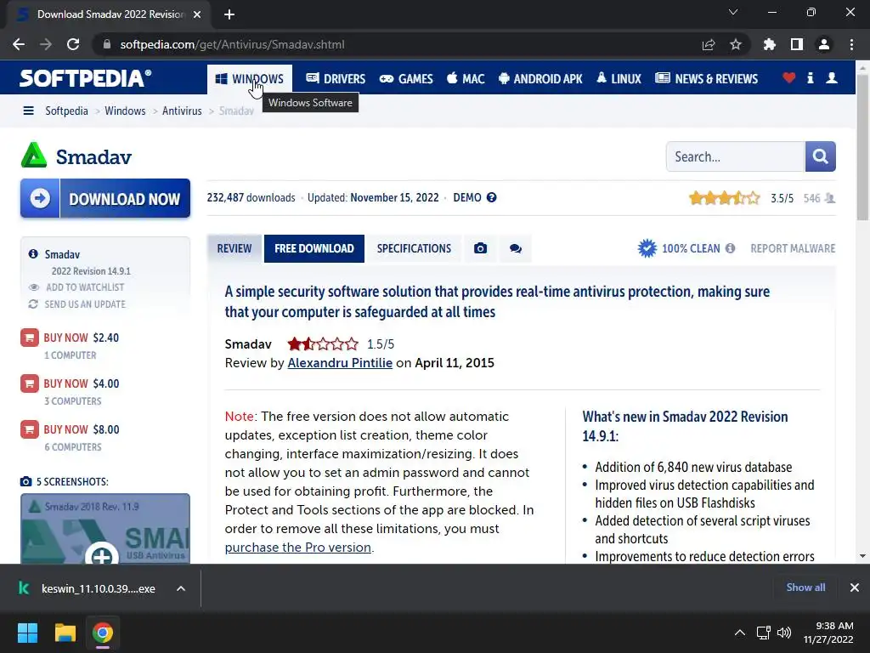Open Chrome side panel icon
The height and width of the screenshot is (653, 870).
point(797,44)
